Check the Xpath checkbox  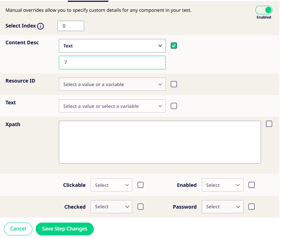click(x=269, y=124)
